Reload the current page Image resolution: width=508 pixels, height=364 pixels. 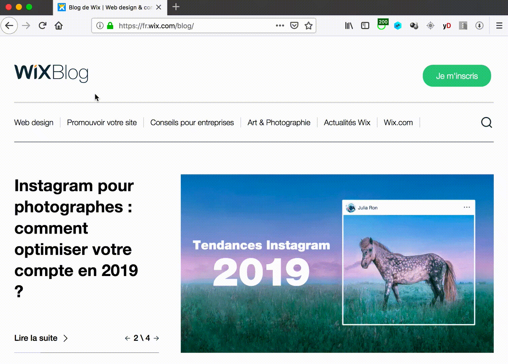point(42,25)
